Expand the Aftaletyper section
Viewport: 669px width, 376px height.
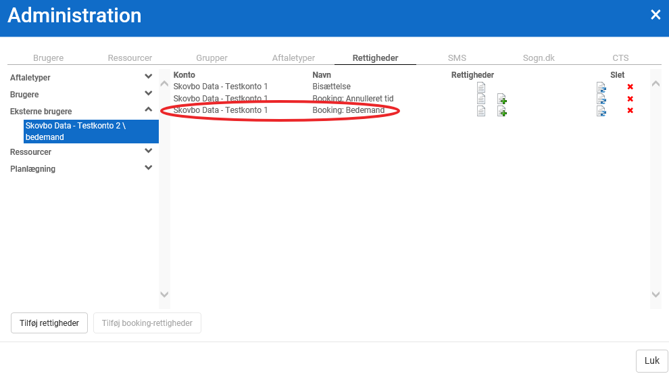coord(148,76)
